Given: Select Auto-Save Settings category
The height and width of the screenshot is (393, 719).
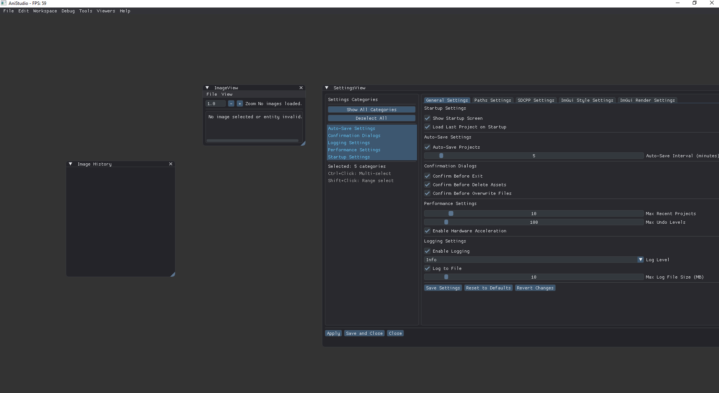Looking at the screenshot, I should (372, 128).
